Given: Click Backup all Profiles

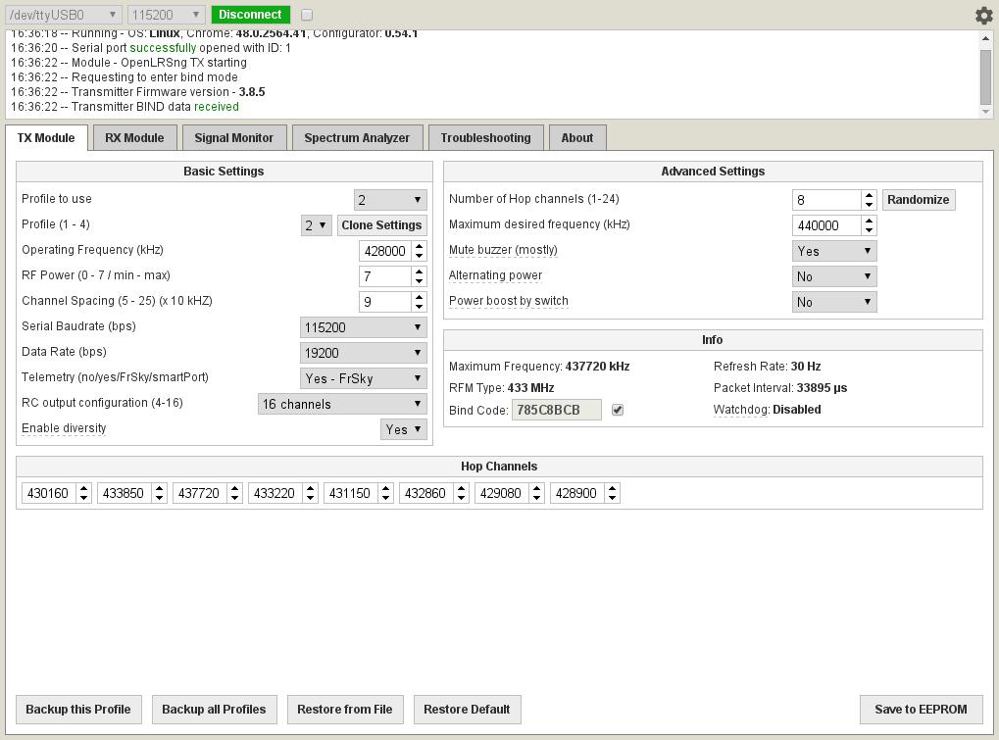Looking at the screenshot, I should pyautogui.click(x=214, y=710).
